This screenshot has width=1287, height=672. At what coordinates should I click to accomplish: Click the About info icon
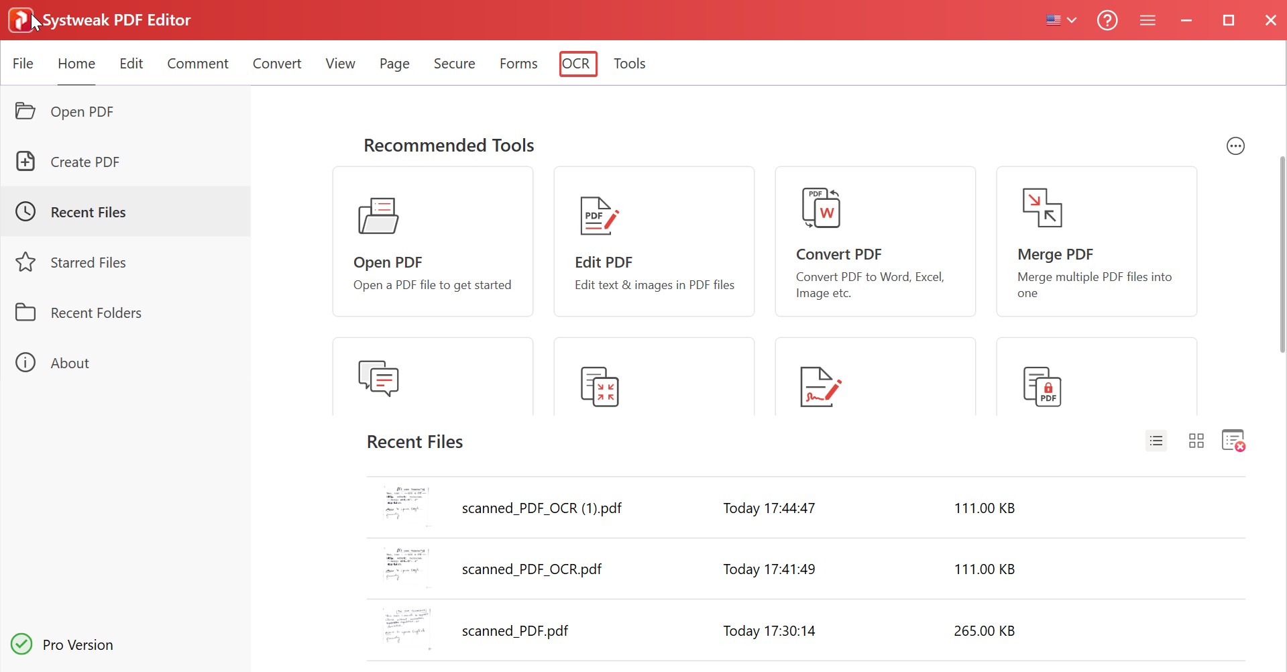pyautogui.click(x=25, y=362)
